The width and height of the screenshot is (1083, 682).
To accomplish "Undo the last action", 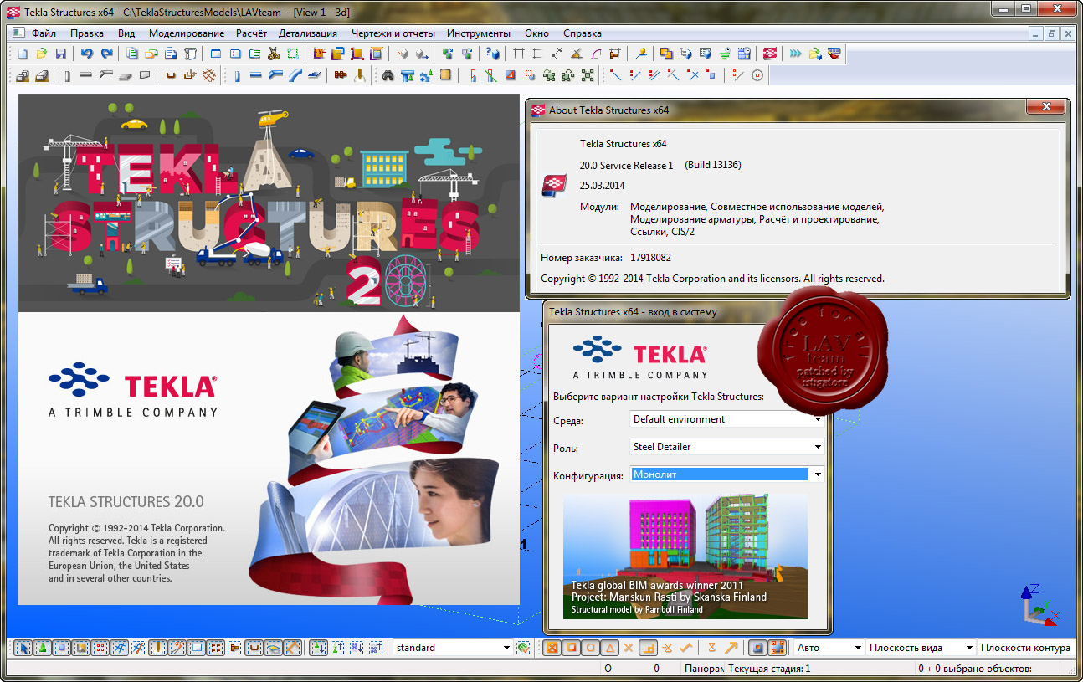I will pos(86,54).
